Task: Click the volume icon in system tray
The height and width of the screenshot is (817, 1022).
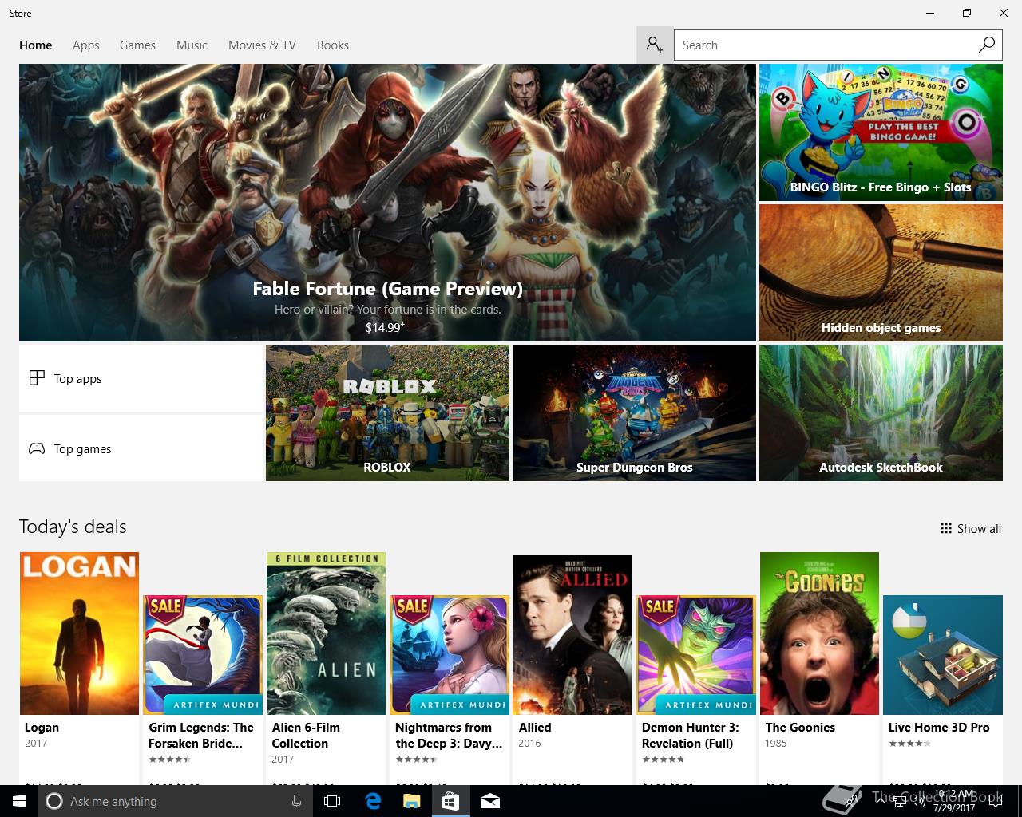Action: pos(920,802)
